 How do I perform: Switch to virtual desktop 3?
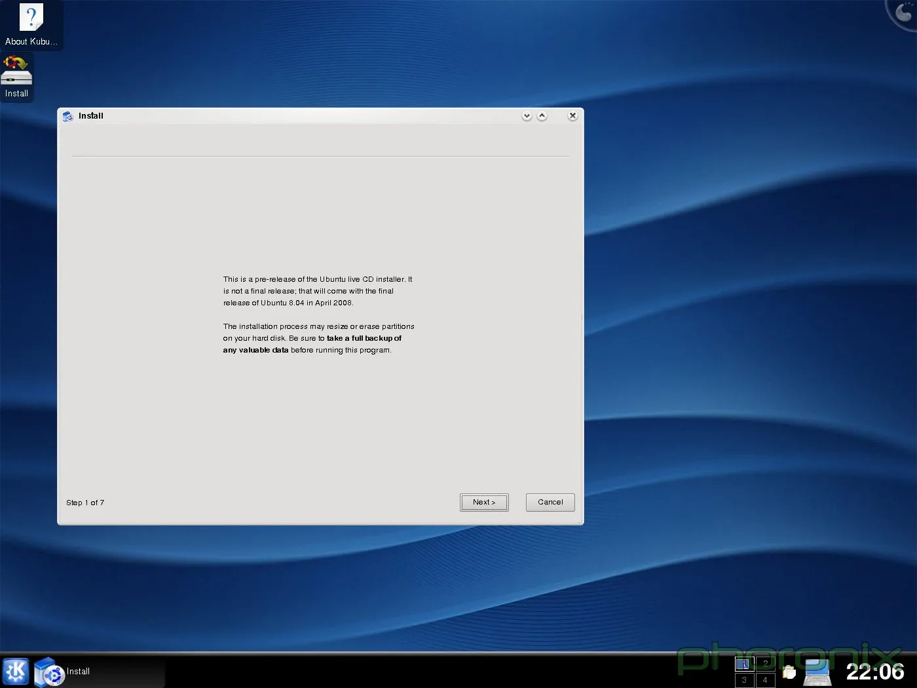click(x=745, y=680)
